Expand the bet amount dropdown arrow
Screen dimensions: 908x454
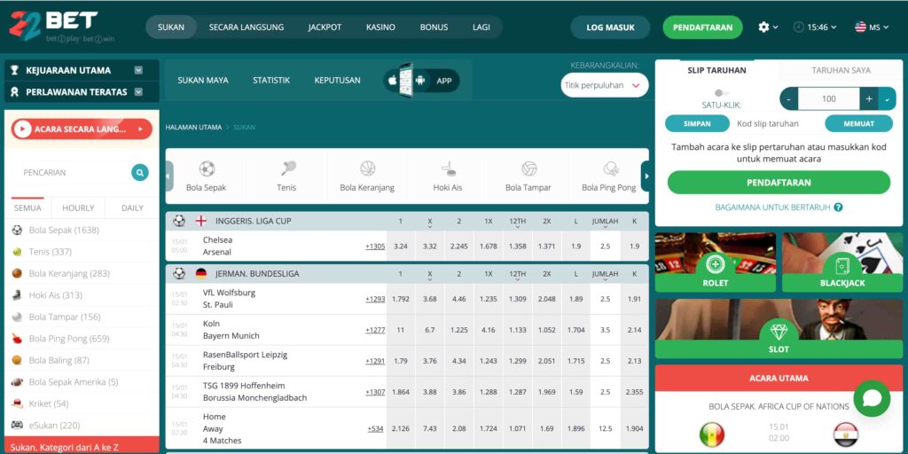(887, 99)
